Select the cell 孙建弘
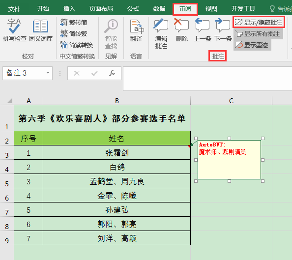The image size is (292, 260). (x=117, y=209)
